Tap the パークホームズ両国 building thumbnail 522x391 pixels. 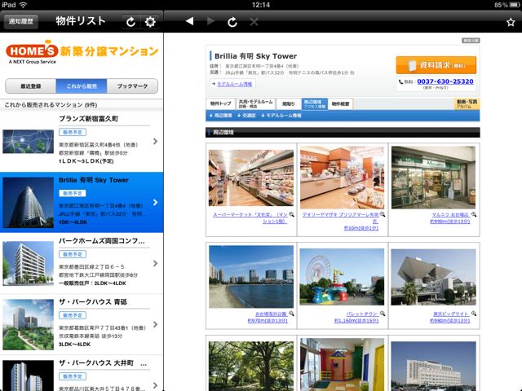(28, 263)
